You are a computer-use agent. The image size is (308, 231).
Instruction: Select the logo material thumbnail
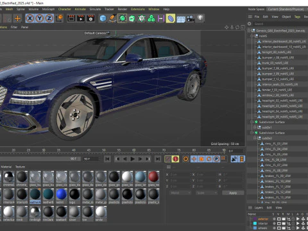click(74, 194)
